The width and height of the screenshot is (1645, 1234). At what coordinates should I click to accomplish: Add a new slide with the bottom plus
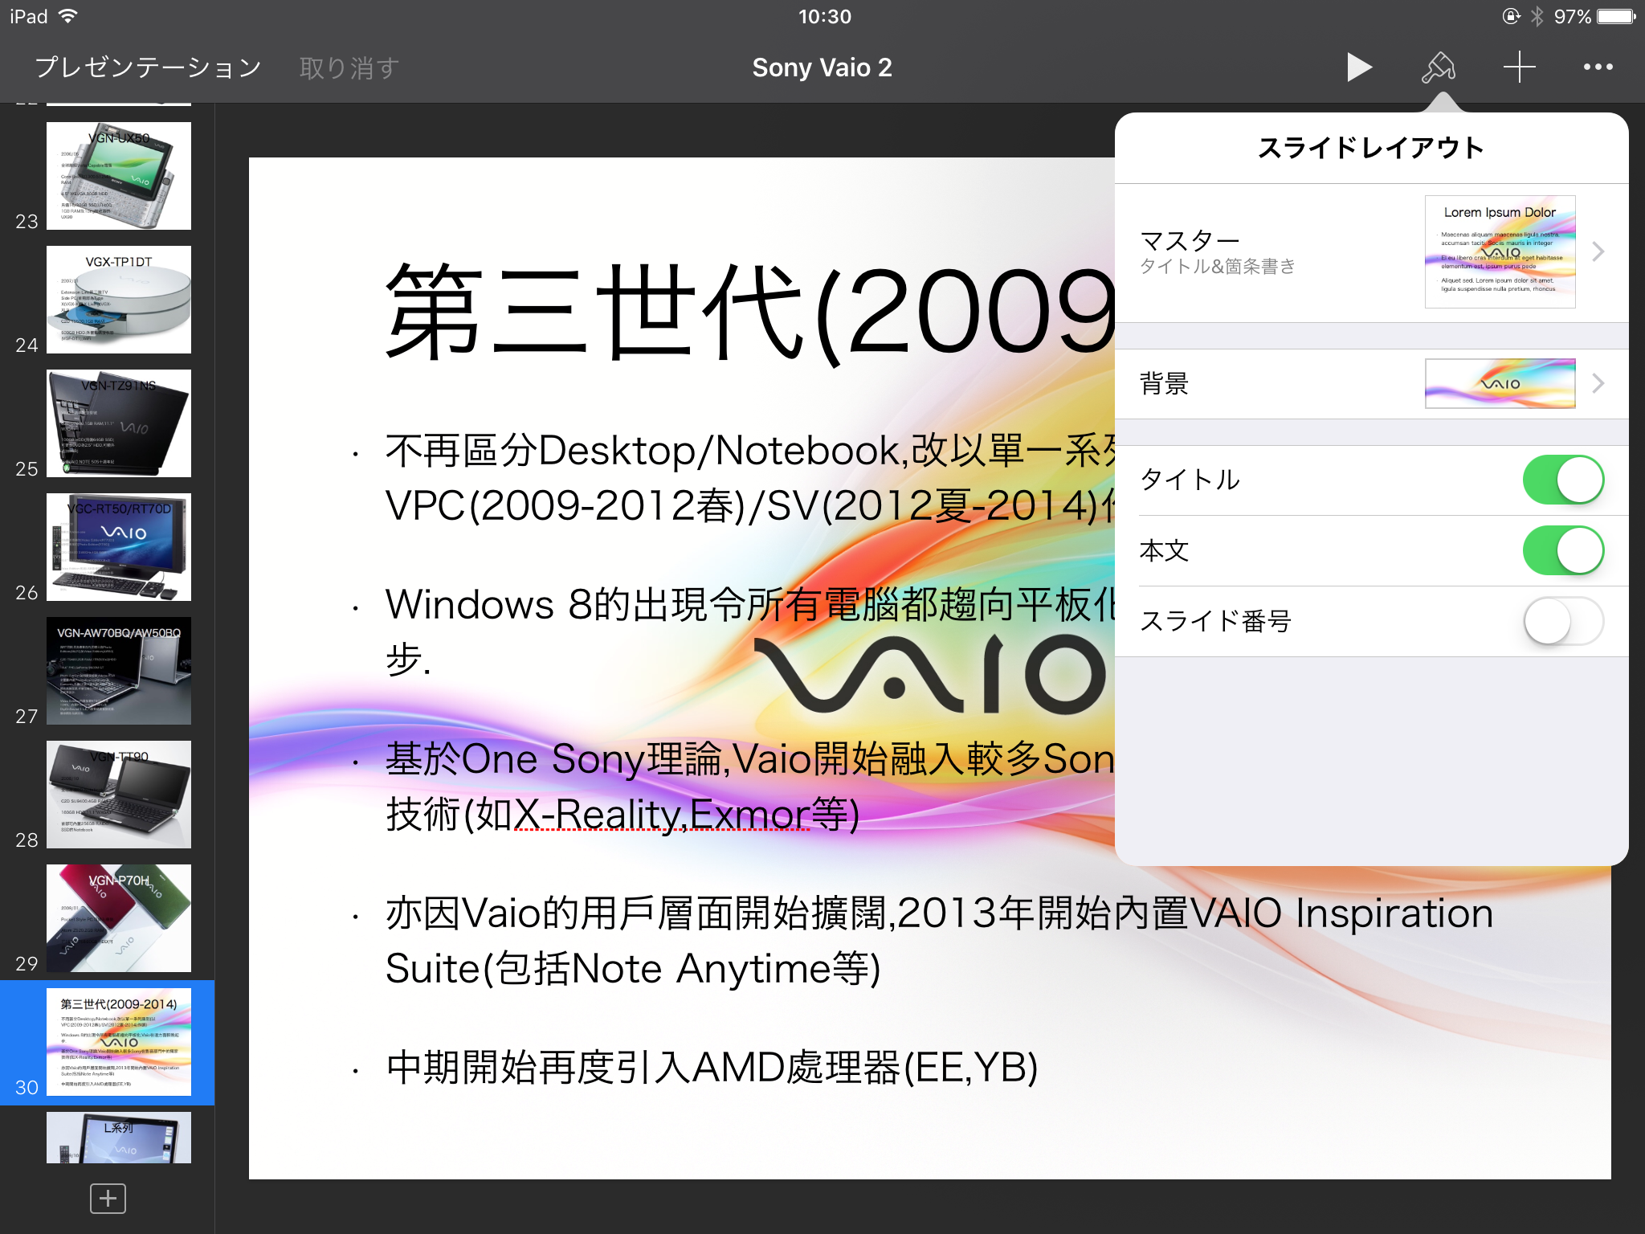pos(108,1199)
